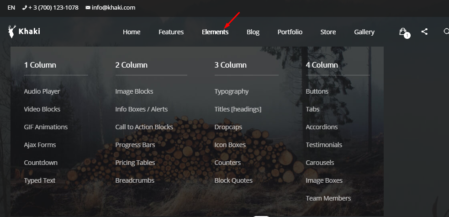Select Breadcrumbs in the mega menu

(x=135, y=180)
